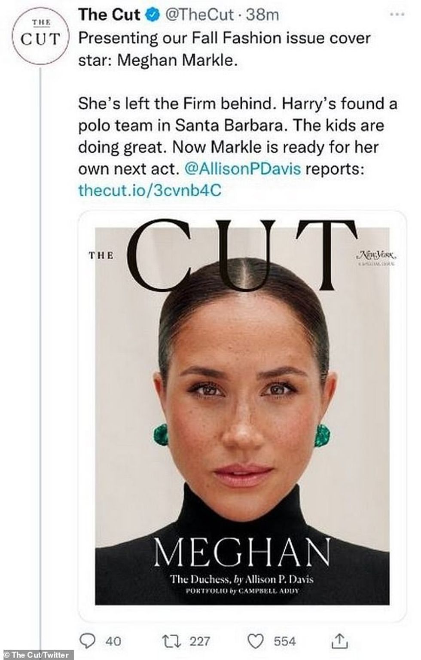Open the three-dot more options menu
The height and width of the screenshot is (660, 421).
point(397,15)
